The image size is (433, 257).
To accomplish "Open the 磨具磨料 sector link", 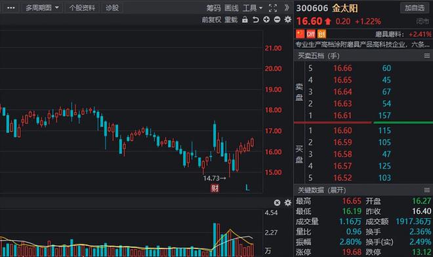I will point(389,34).
